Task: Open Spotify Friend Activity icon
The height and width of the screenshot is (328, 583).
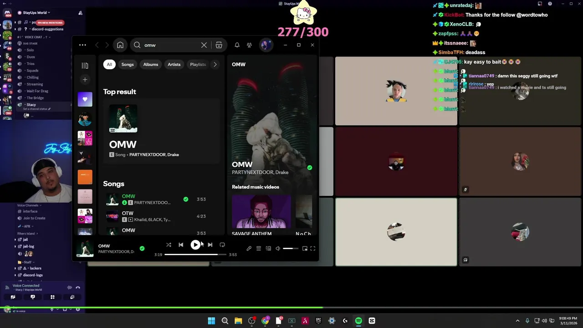Action: click(249, 45)
